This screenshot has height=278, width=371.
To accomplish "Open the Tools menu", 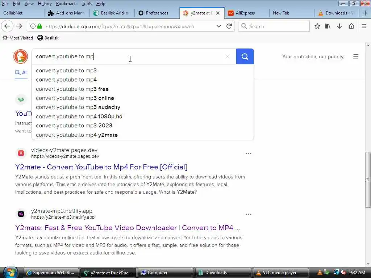I will tap(87, 4).
